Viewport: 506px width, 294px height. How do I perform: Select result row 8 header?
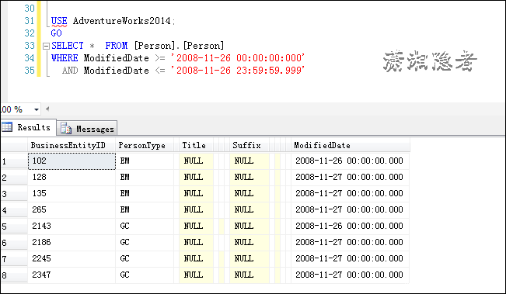click(14, 275)
